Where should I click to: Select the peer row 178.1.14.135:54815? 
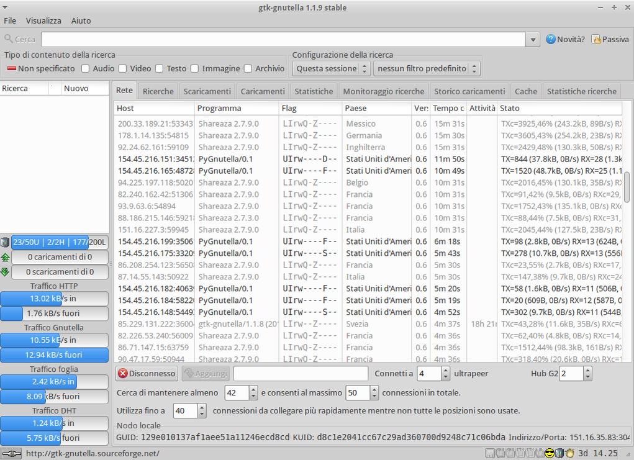(x=368, y=135)
